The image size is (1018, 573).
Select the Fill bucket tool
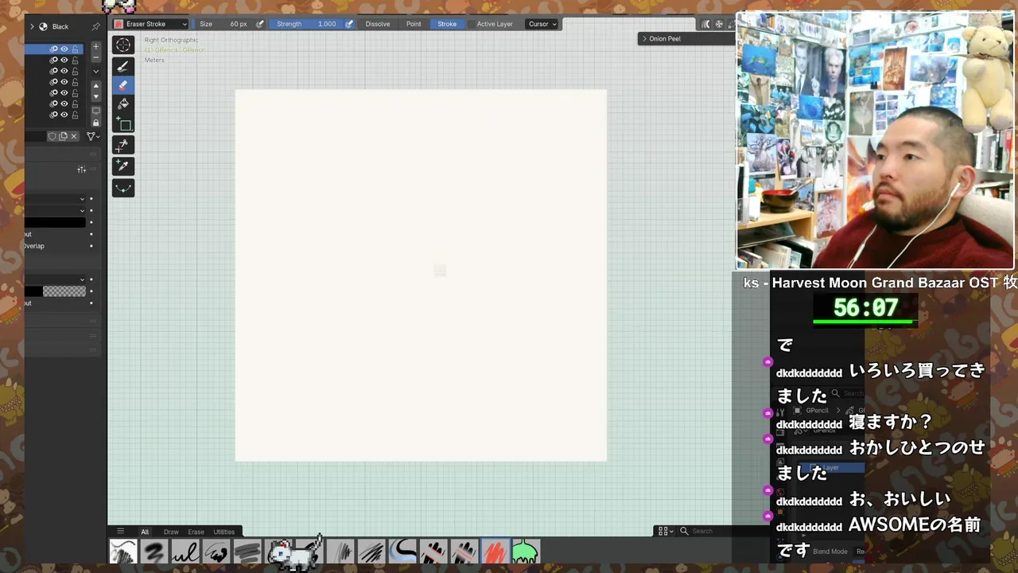click(123, 104)
